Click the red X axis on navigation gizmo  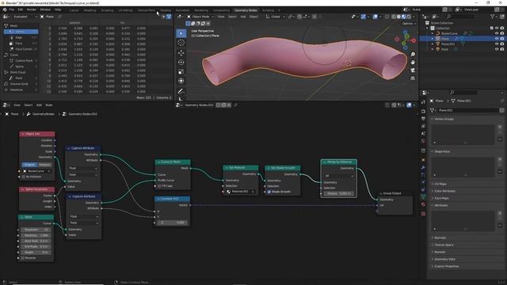pos(414,40)
